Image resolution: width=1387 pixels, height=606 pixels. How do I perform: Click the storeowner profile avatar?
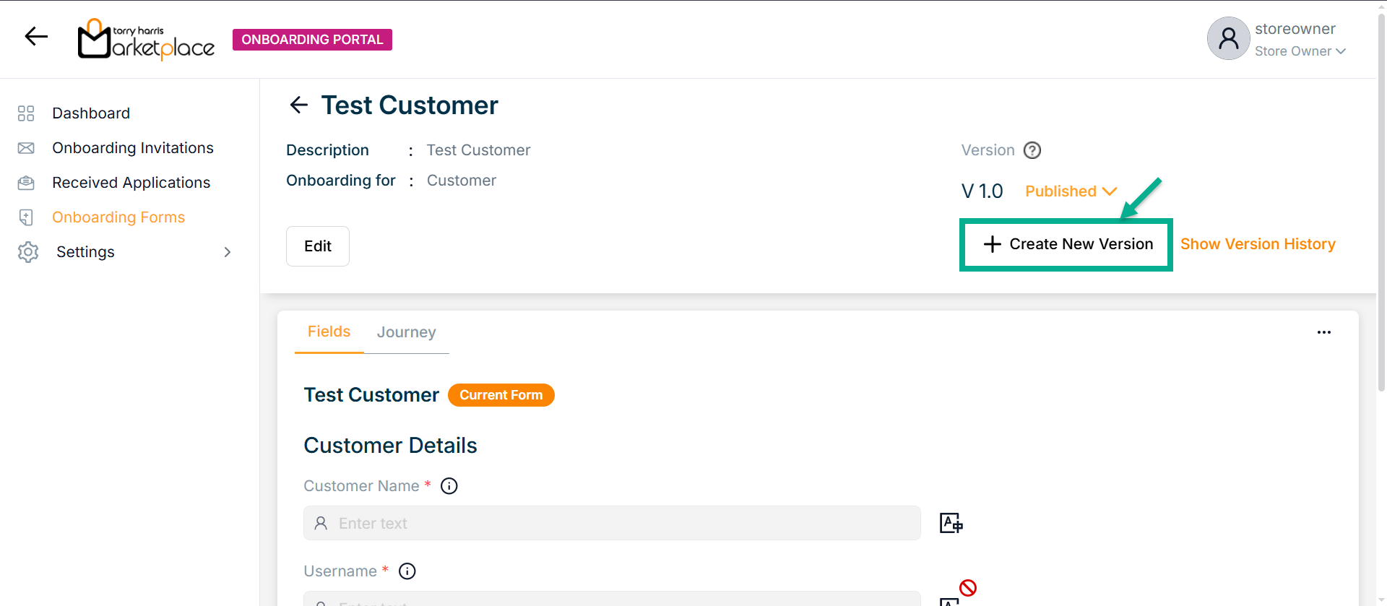(x=1228, y=39)
